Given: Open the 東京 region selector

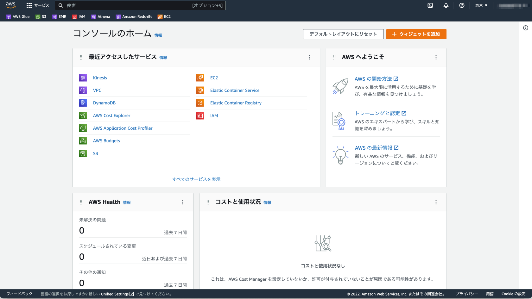Looking at the screenshot, I should tap(481, 5).
